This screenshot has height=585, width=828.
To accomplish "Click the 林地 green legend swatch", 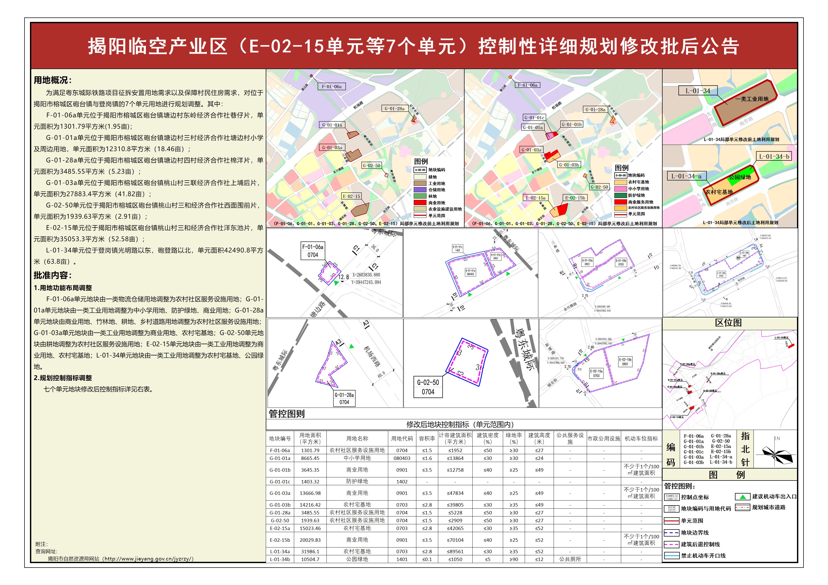I will [x=420, y=196].
